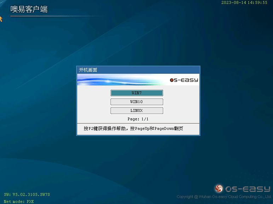Screen dimensions: 273x204
Task: Choose the WIN10 boot entry
Action: pos(137,102)
